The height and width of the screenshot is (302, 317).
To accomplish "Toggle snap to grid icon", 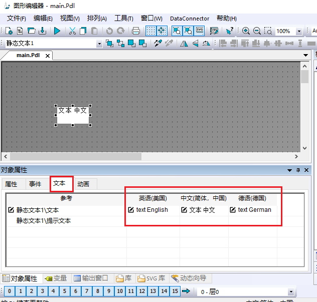I will coord(162,31).
